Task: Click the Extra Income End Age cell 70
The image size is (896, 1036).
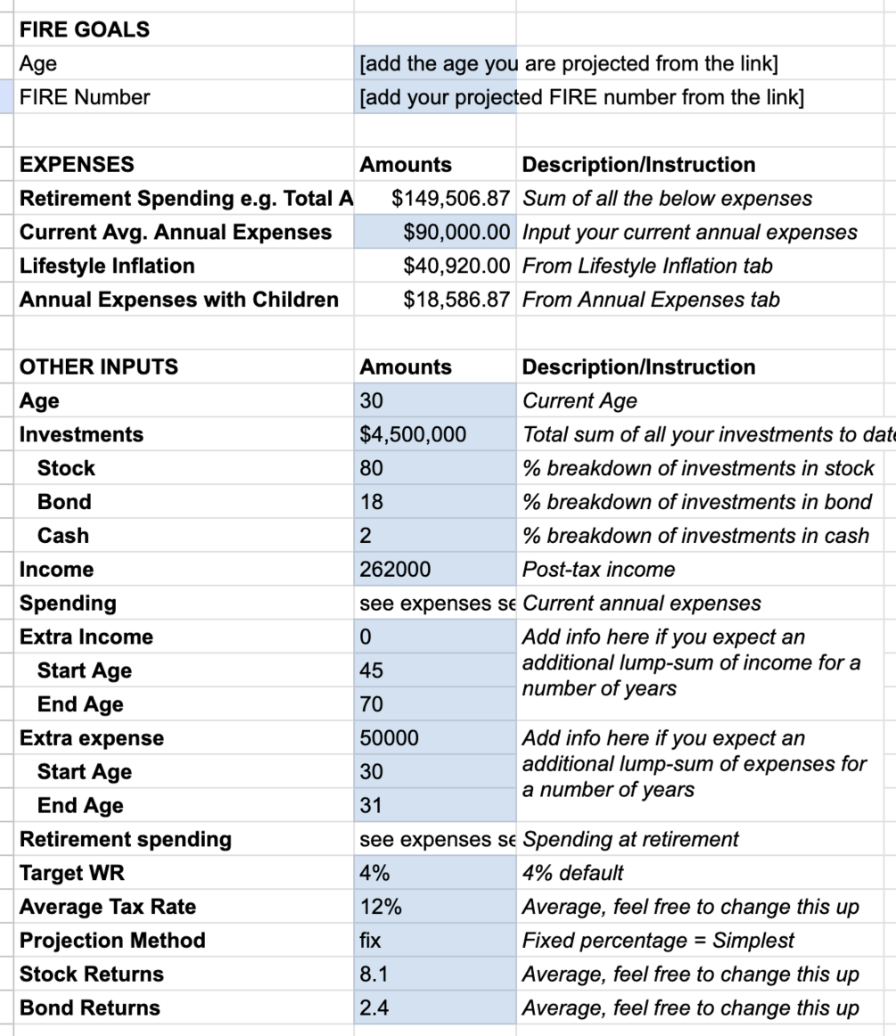Action: coord(435,703)
